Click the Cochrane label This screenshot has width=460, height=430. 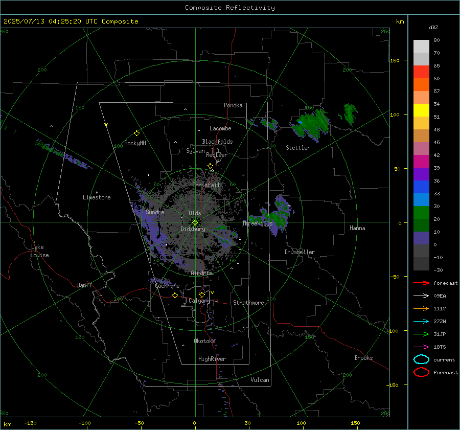[x=167, y=286]
